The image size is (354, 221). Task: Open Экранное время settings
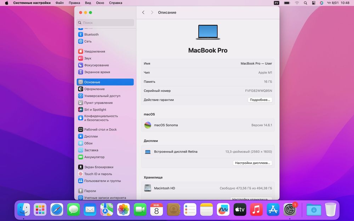(105, 72)
